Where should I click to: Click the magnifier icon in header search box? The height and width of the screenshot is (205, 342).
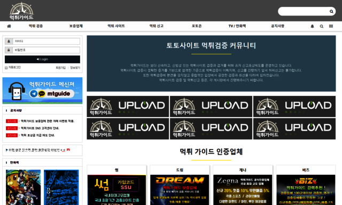[x=331, y=12]
